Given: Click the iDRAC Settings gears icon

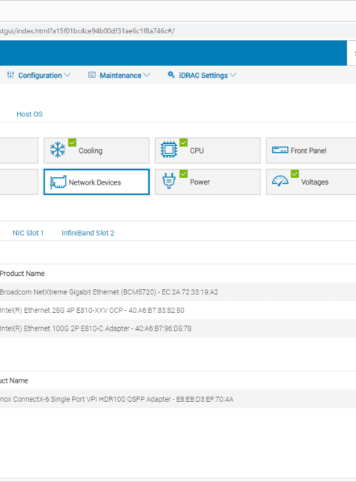Looking at the screenshot, I should tap(171, 75).
